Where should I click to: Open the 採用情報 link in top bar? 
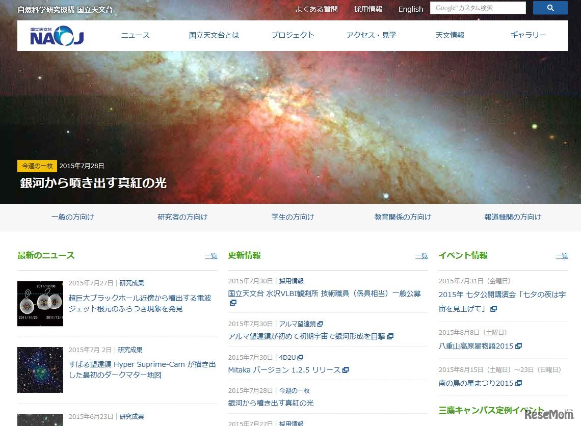pyautogui.click(x=368, y=9)
